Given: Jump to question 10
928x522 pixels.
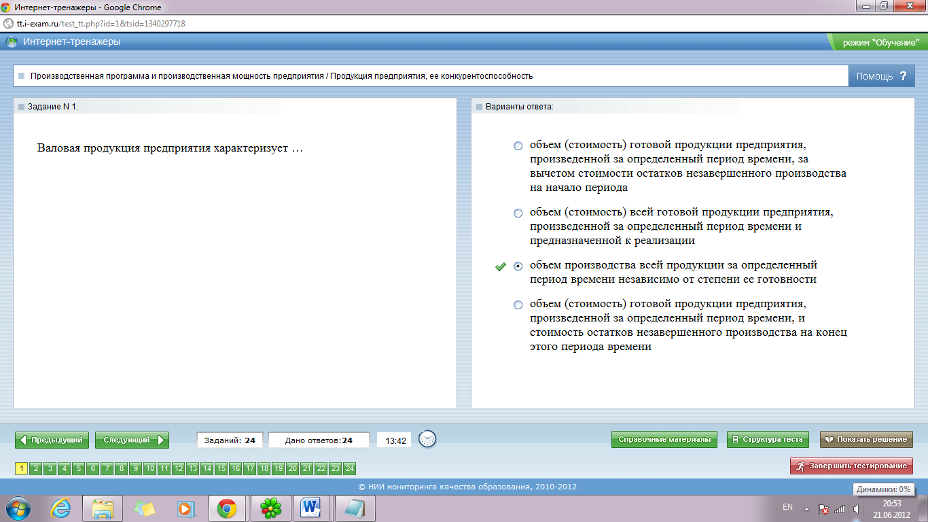Looking at the screenshot, I should pyautogui.click(x=149, y=468).
